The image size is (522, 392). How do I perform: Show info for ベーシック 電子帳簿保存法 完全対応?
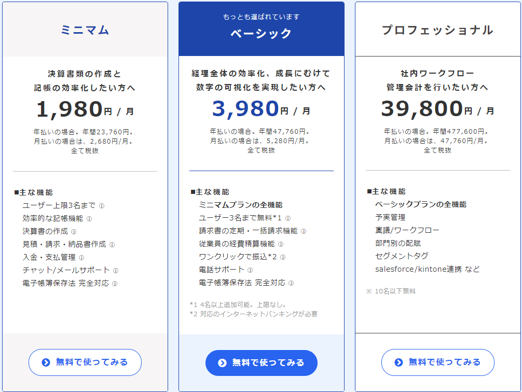coord(291,283)
